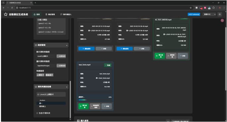
Task: Switch to the 筆記管理 notes management tab
Action: pyautogui.click(x=50, y=14)
